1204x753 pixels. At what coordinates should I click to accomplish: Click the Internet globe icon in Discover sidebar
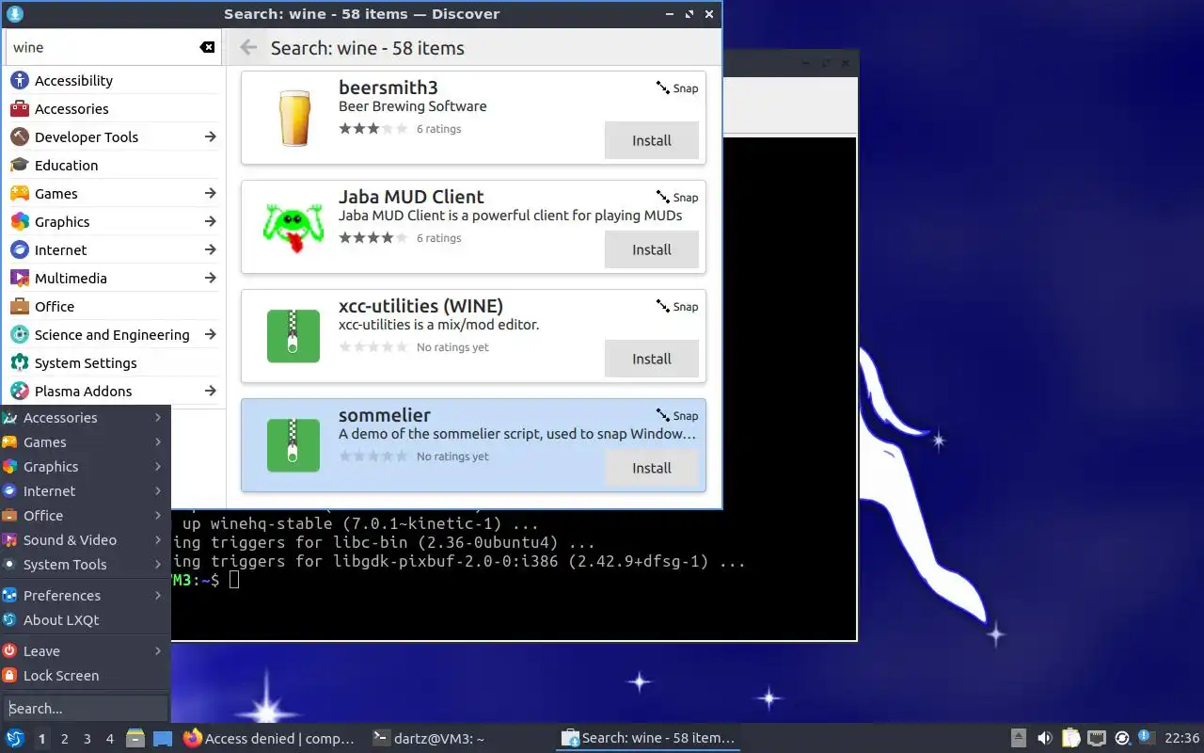pos(20,250)
